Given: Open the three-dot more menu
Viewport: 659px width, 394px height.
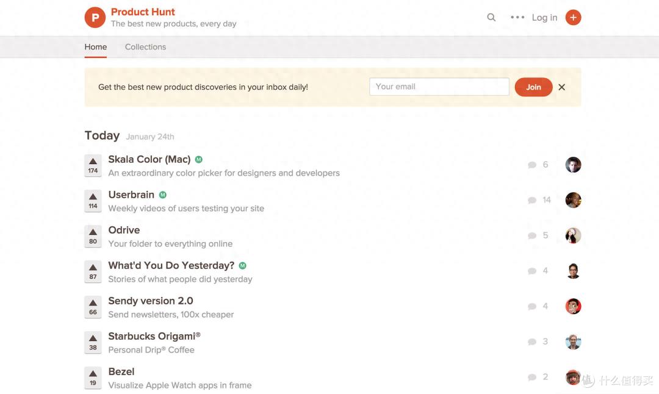Looking at the screenshot, I should click(517, 18).
